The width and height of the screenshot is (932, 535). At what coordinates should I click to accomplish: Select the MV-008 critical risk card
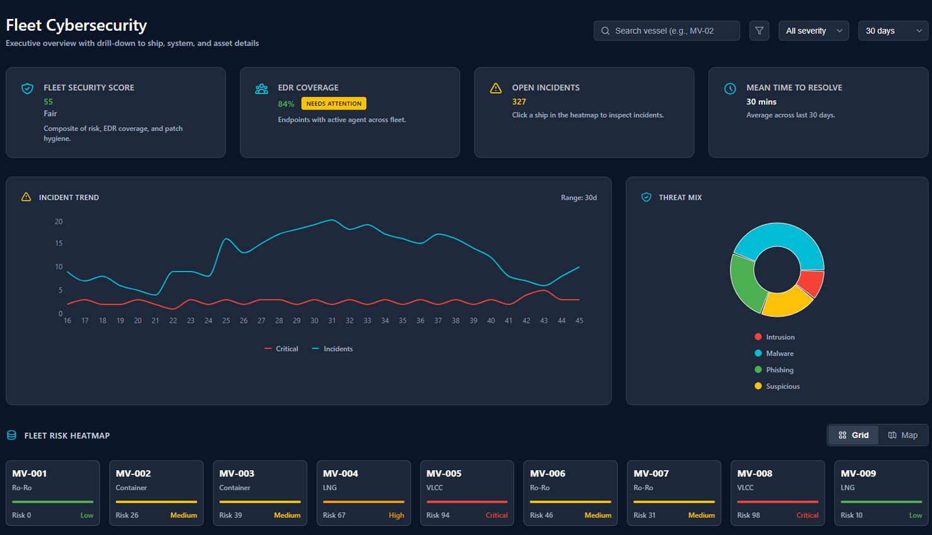coord(777,493)
